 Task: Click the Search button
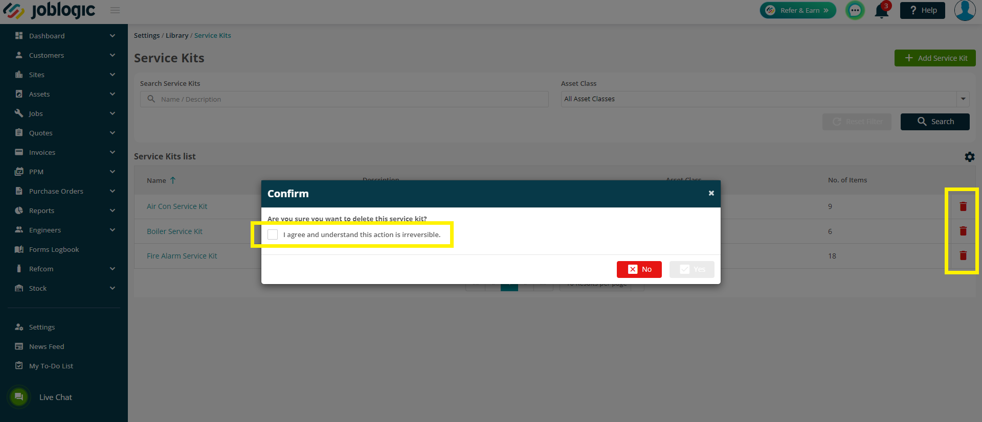(x=935, y=122)
